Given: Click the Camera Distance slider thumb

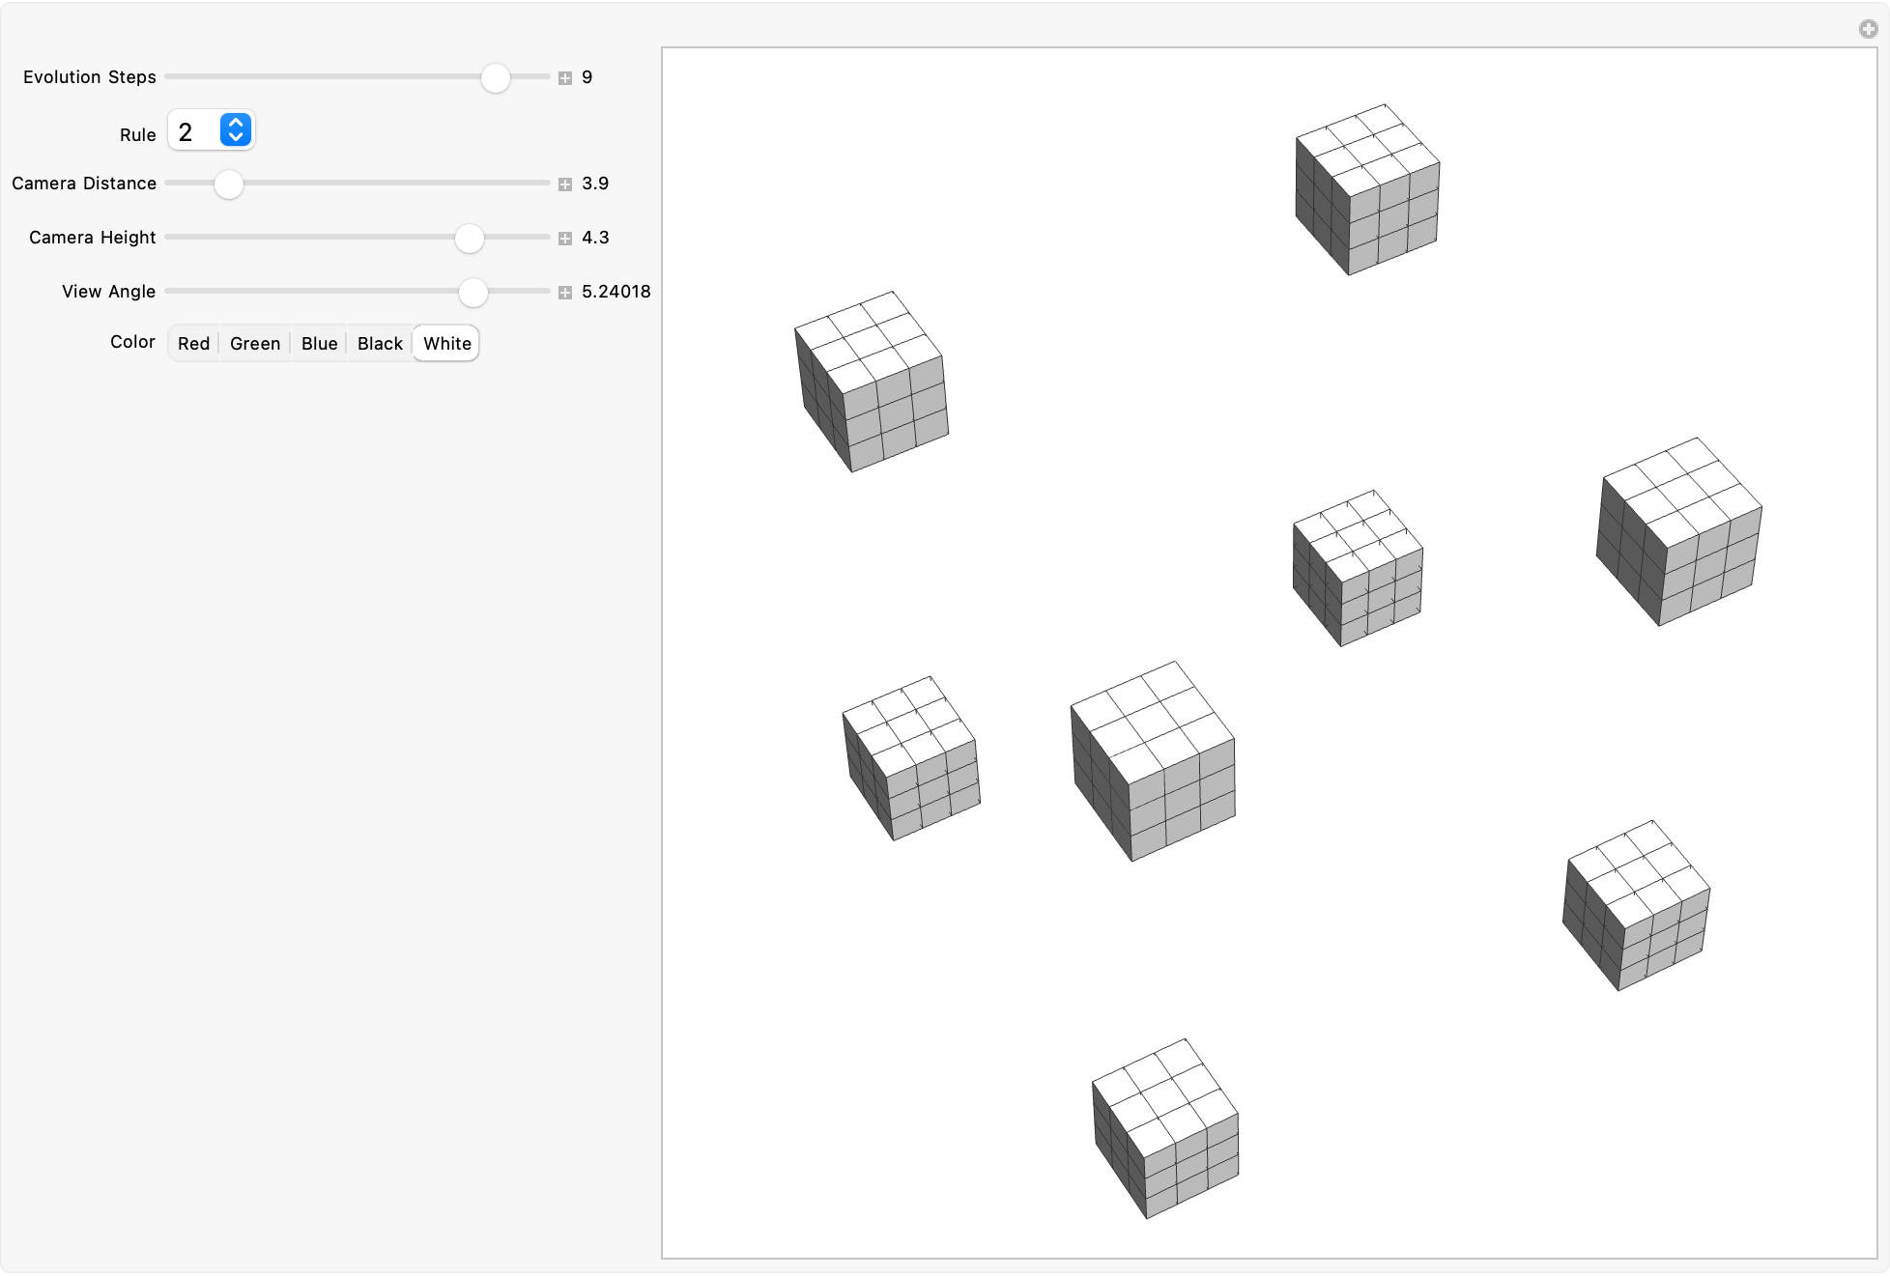Looking at the screenshot, I should click(x=229, y=184).
